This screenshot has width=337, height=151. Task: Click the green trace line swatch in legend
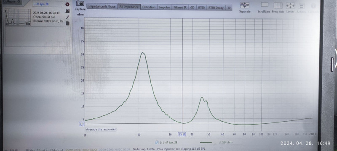206,143
